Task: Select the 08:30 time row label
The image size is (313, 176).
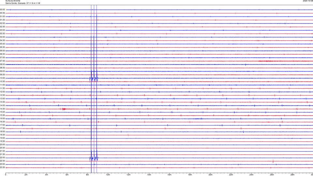Action: 2,68
